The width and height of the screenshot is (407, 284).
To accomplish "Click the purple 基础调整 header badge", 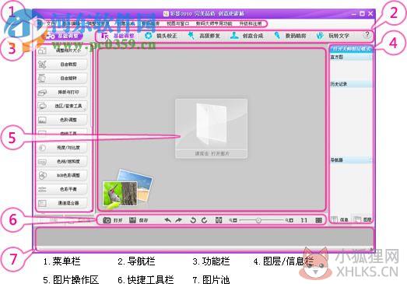I will click(63, 36).
